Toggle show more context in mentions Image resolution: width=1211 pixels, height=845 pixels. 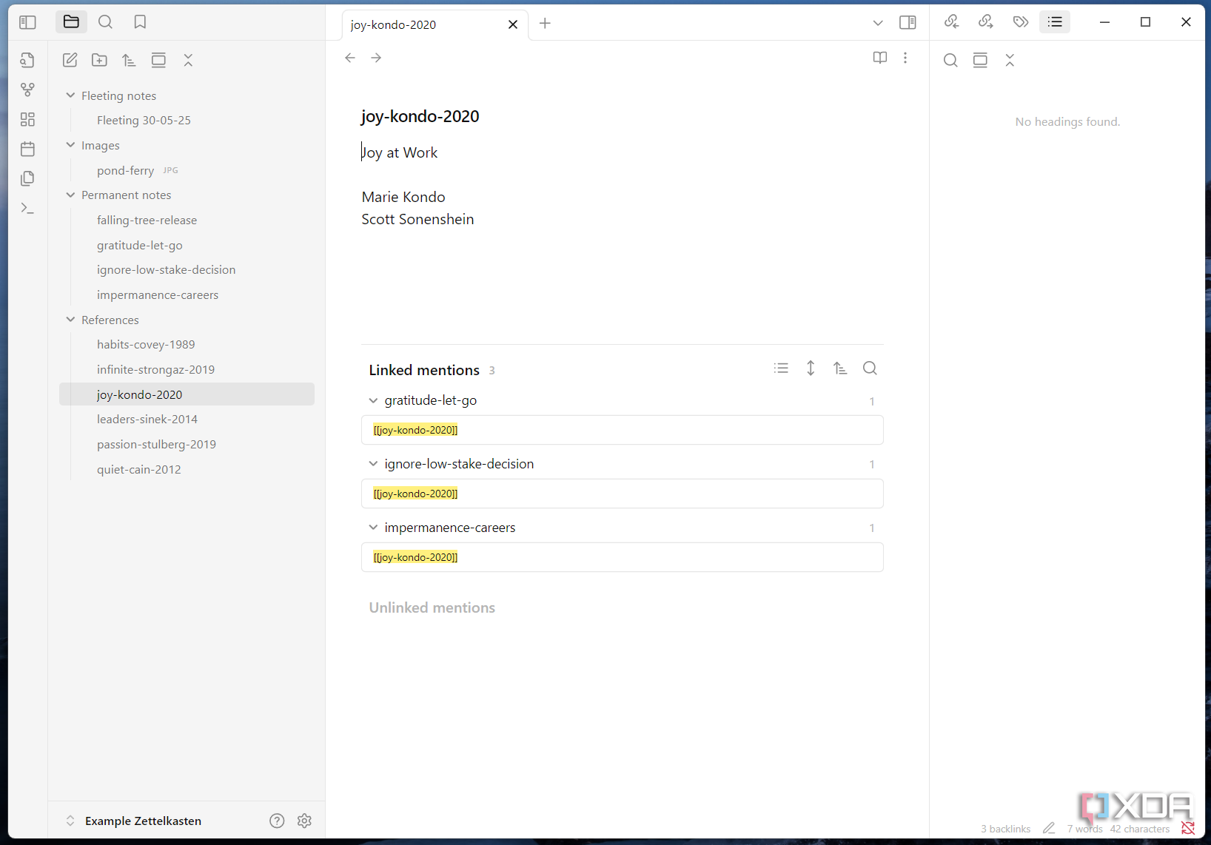point(811,368)
